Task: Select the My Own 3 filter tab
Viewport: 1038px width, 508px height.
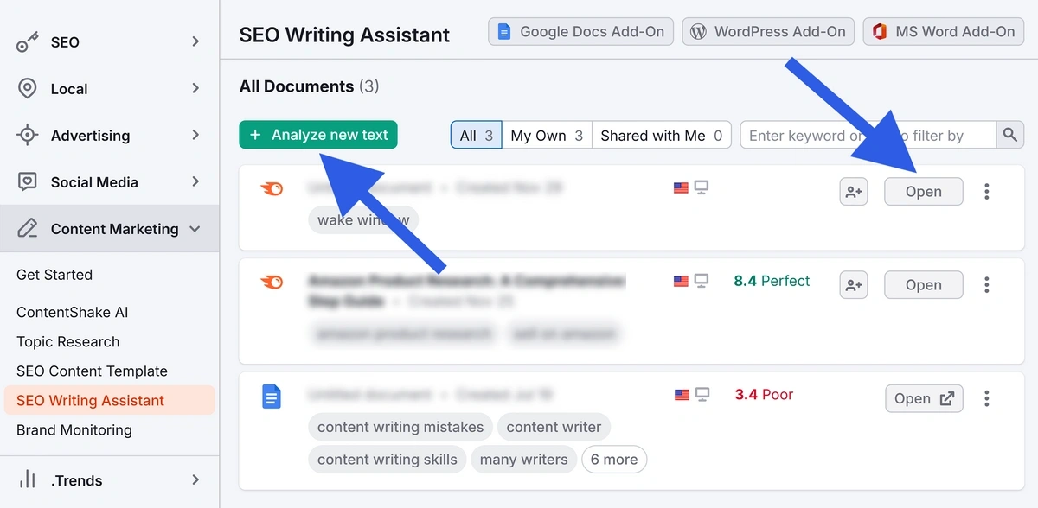Action: pyautogui.click(x=547, y=135)
